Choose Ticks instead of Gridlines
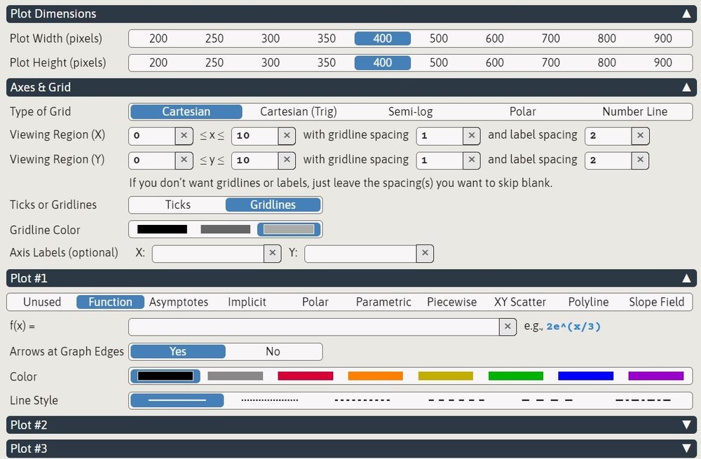The image size is (701, 459). click(x=178, y=205)
